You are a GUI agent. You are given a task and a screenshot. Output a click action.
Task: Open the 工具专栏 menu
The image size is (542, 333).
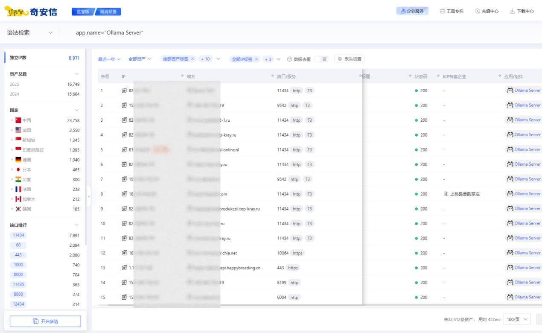tap(452, 12)
